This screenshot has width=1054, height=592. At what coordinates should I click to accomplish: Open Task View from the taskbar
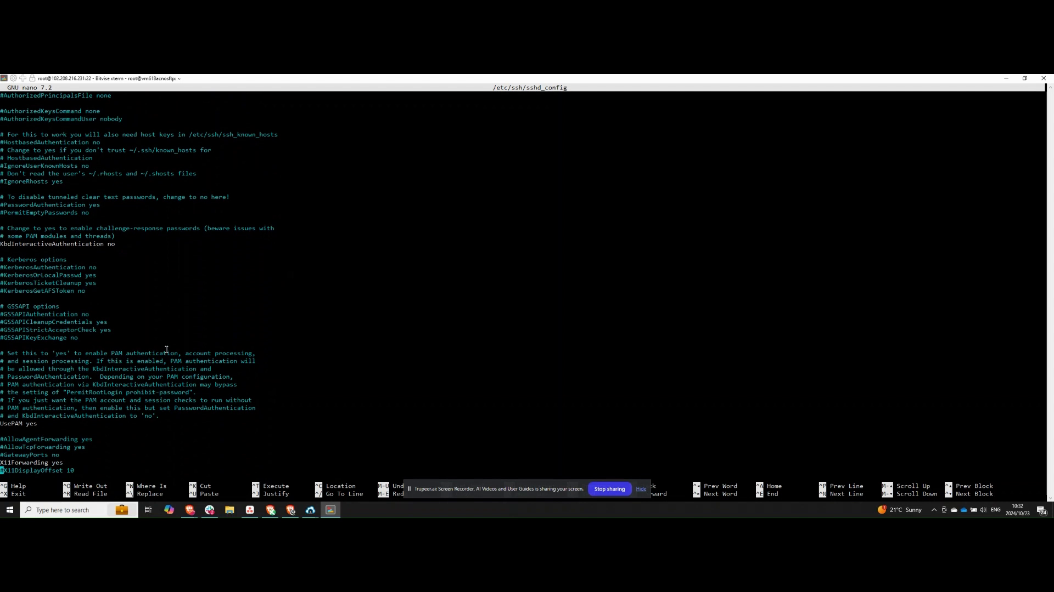click(148, 510)
